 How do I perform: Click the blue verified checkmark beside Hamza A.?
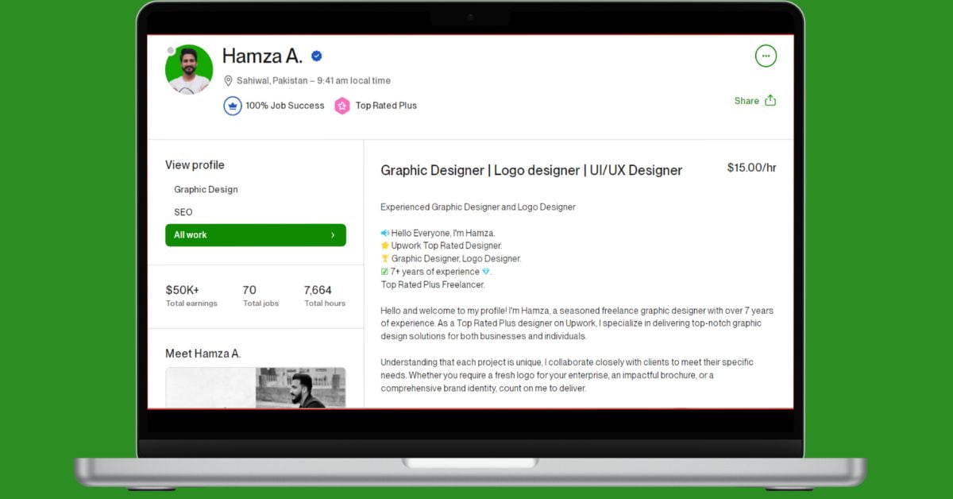point(316,56)
